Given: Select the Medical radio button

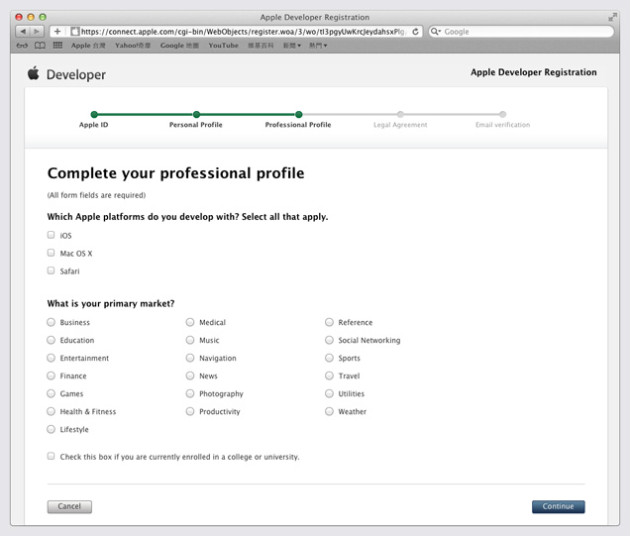Looking at the screenshot, I should [190, 322].
